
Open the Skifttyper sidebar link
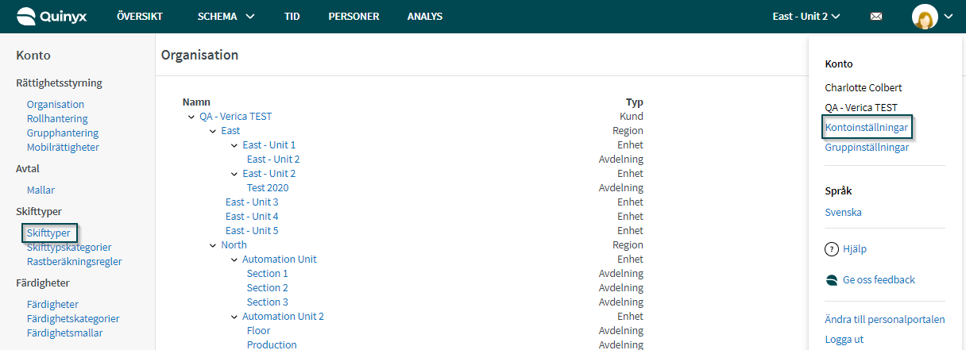pos(48,233)
